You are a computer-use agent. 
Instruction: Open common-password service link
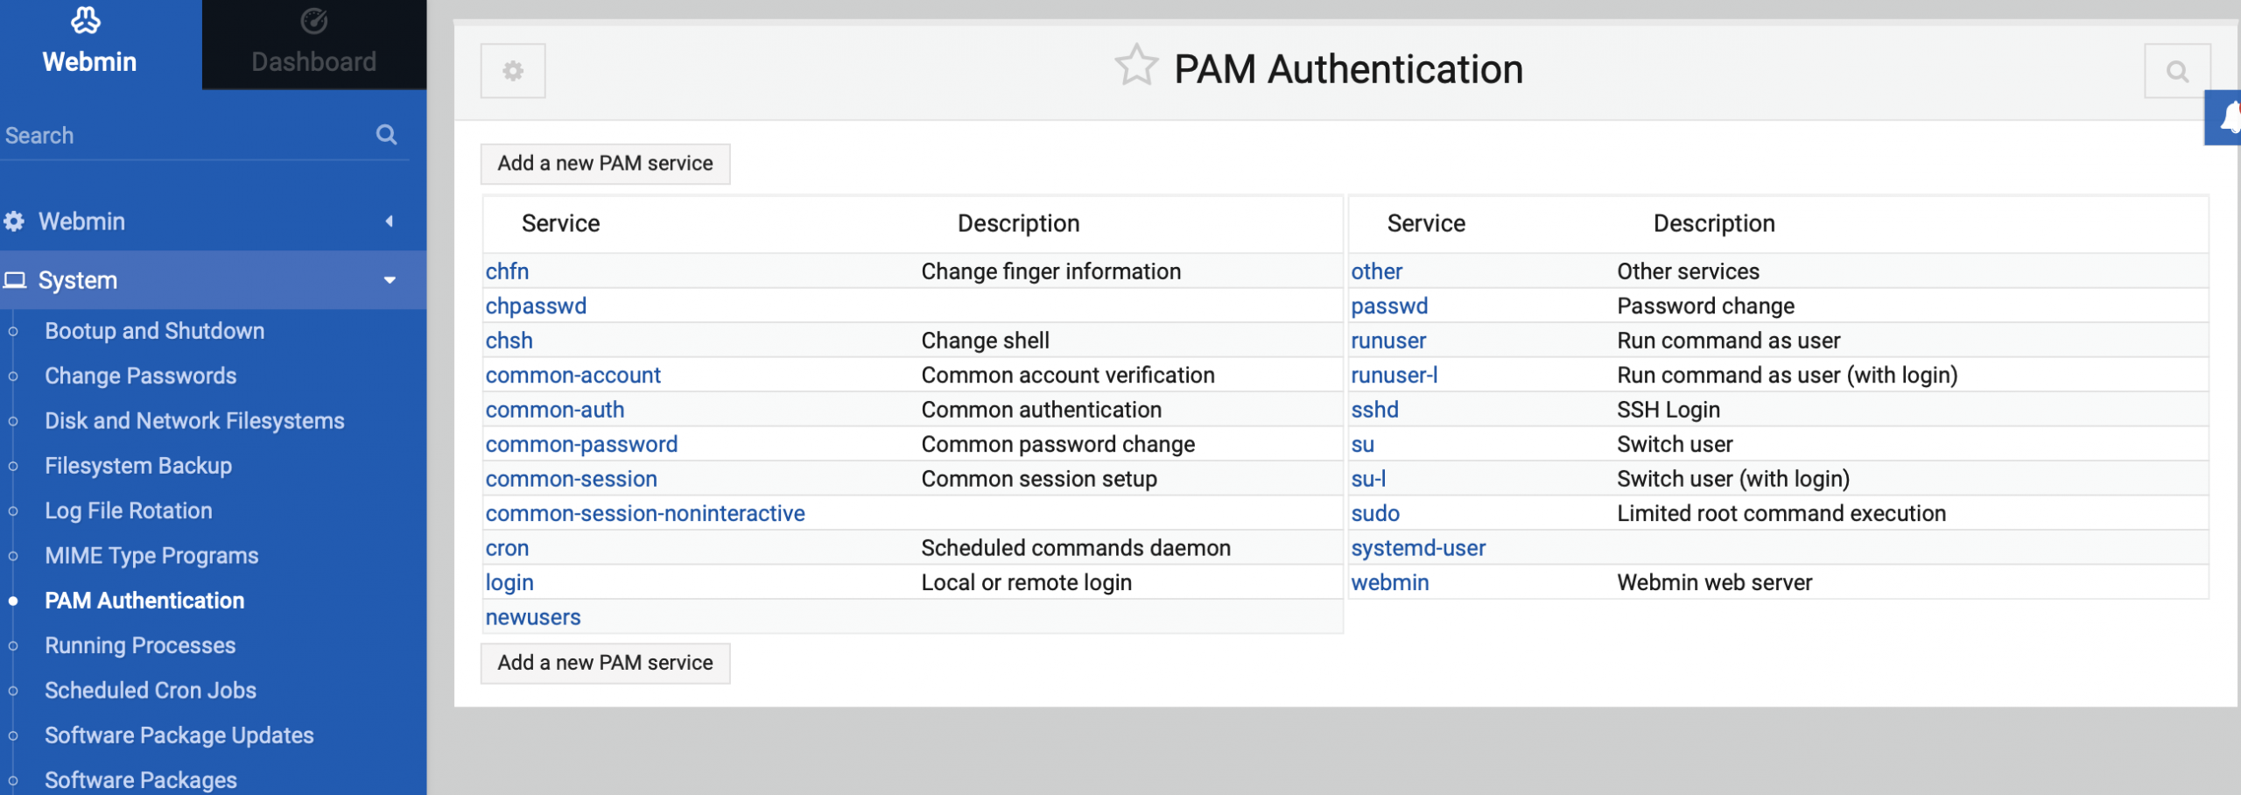[x=581, y=445]
